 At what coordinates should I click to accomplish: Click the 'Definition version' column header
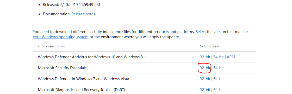point(211,46)
